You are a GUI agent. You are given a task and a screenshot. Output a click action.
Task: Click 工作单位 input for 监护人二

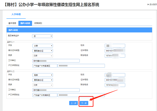coord(56,90)
